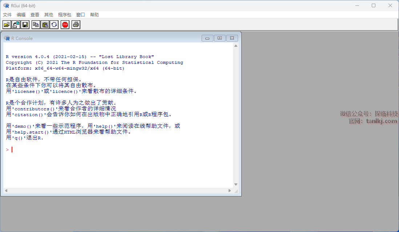
Task: Click the R logo in RGui title bar
Action: tap(6, 5)
